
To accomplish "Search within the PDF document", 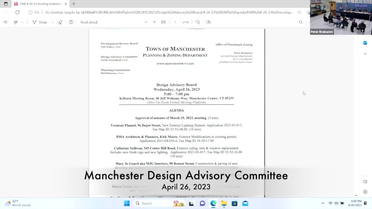I will 301,22.
